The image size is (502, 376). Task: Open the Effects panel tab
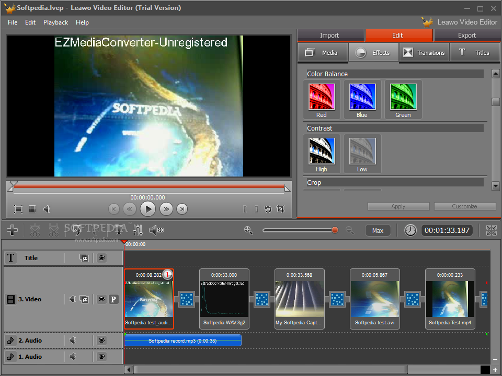[373, 52]
